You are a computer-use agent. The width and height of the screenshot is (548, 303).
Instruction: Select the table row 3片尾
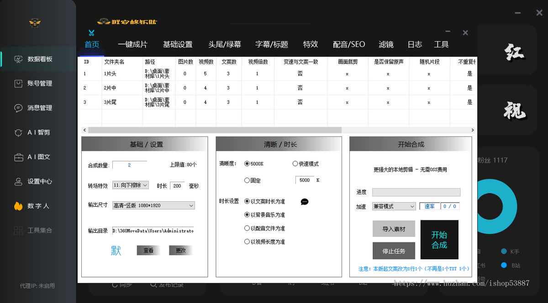(278, 102)
